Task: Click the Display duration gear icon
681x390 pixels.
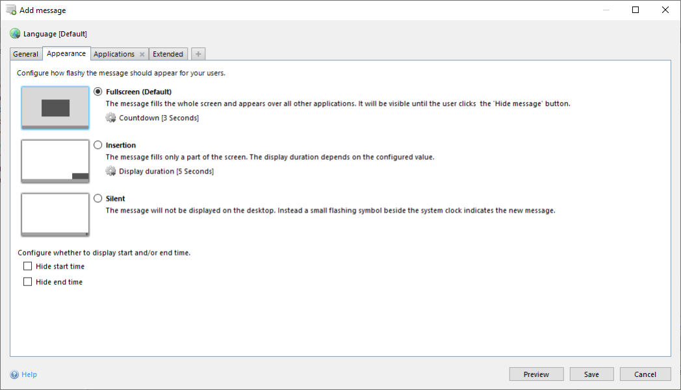Action: coord(110,172)
